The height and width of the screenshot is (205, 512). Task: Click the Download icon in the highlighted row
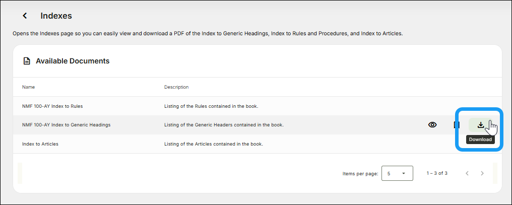click(x=481, y=125)
